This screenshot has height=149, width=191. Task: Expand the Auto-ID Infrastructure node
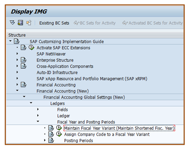(x=17, y=72)
